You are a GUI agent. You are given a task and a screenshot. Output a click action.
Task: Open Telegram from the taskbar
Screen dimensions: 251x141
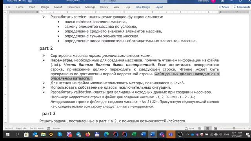point(78,134)
